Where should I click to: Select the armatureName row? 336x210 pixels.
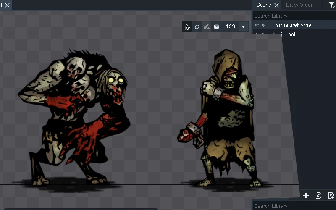pos(294,25)
